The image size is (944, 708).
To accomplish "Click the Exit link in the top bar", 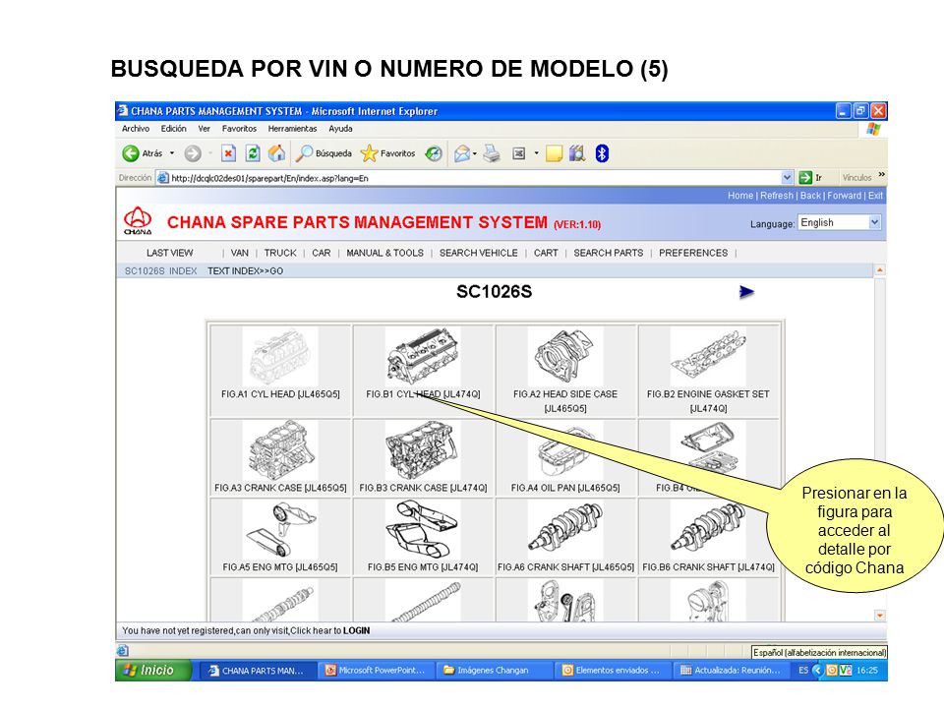I will [875, 196].
